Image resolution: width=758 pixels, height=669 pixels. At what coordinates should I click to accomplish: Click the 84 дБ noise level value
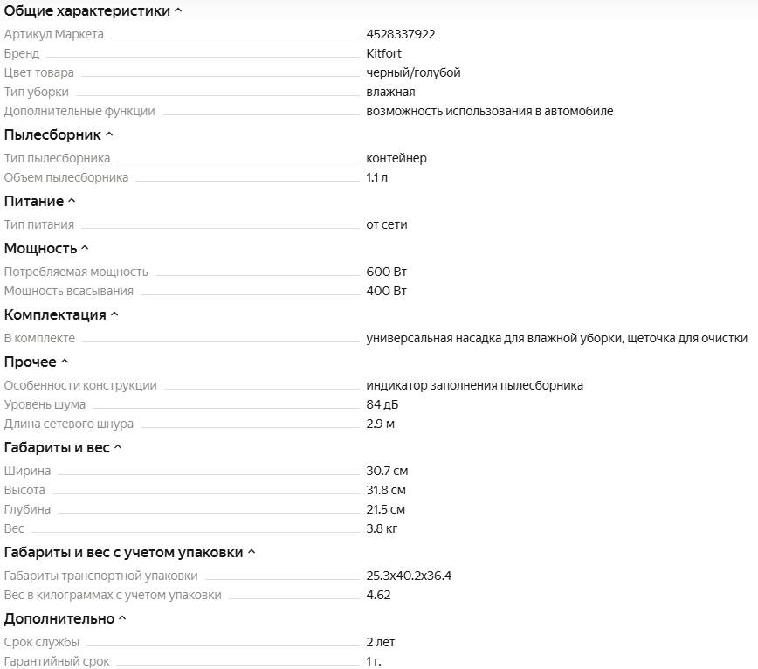click(x=382, y=404)
